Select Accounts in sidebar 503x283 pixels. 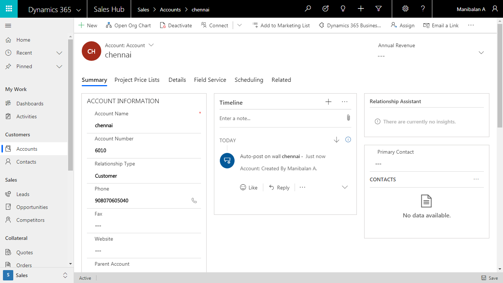[x=34, y=149]
